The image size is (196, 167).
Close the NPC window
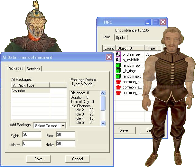click(x=163, y=22)
